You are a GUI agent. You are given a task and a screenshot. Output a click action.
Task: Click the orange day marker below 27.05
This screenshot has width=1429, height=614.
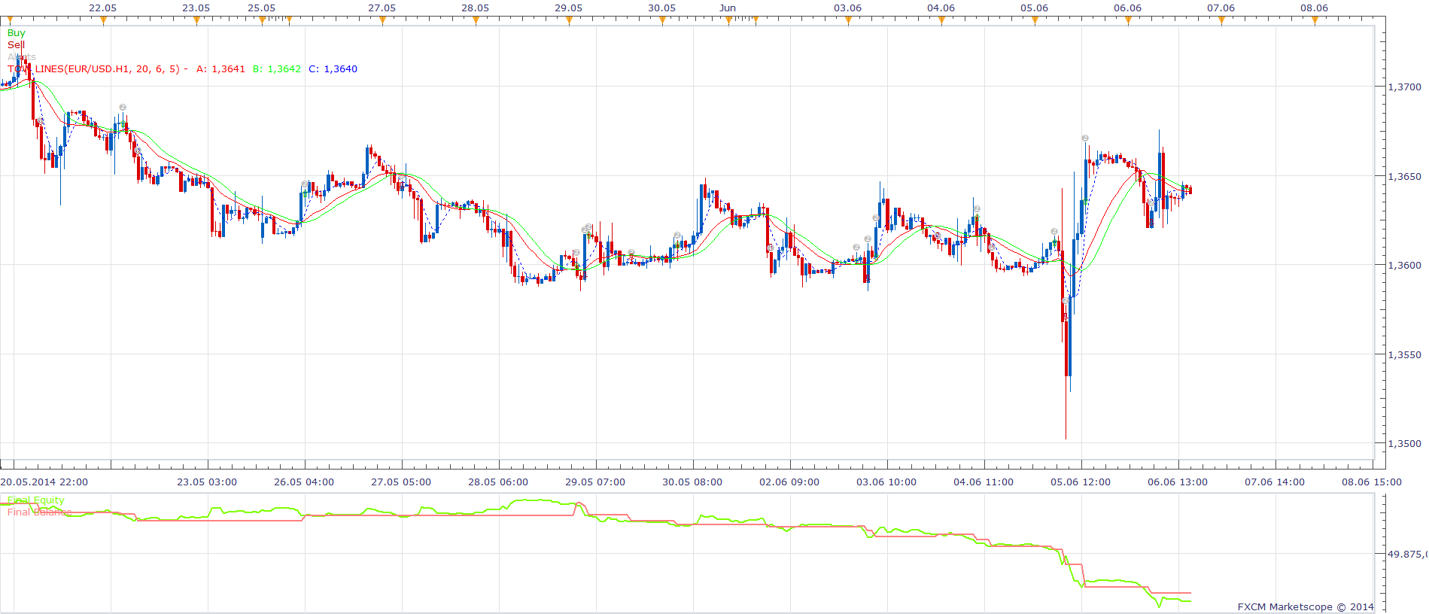pyautogui.click(x=382, y=21)
